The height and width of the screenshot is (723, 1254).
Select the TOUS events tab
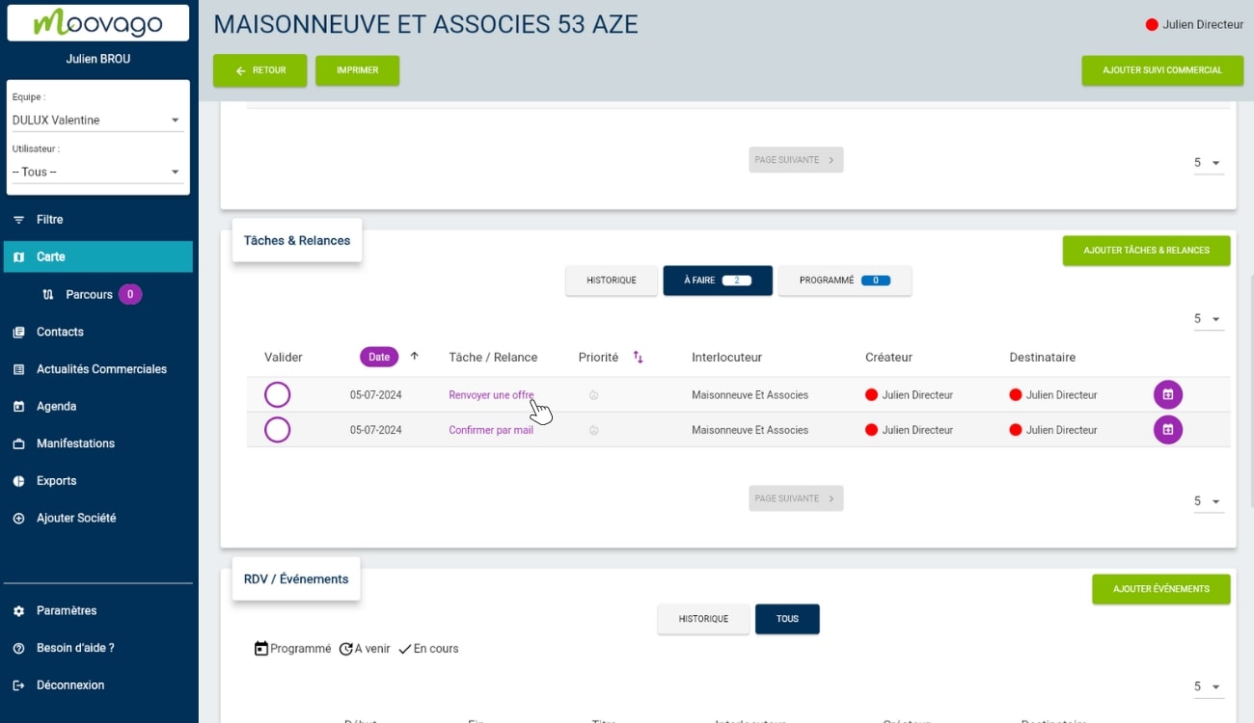(x=787, y=619)
